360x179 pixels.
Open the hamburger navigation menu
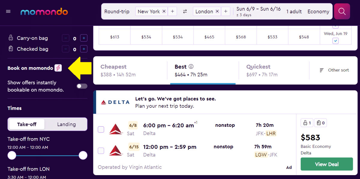pos(8,11)
